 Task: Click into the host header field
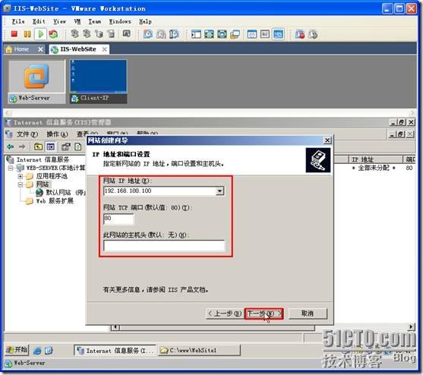(164, 246)
